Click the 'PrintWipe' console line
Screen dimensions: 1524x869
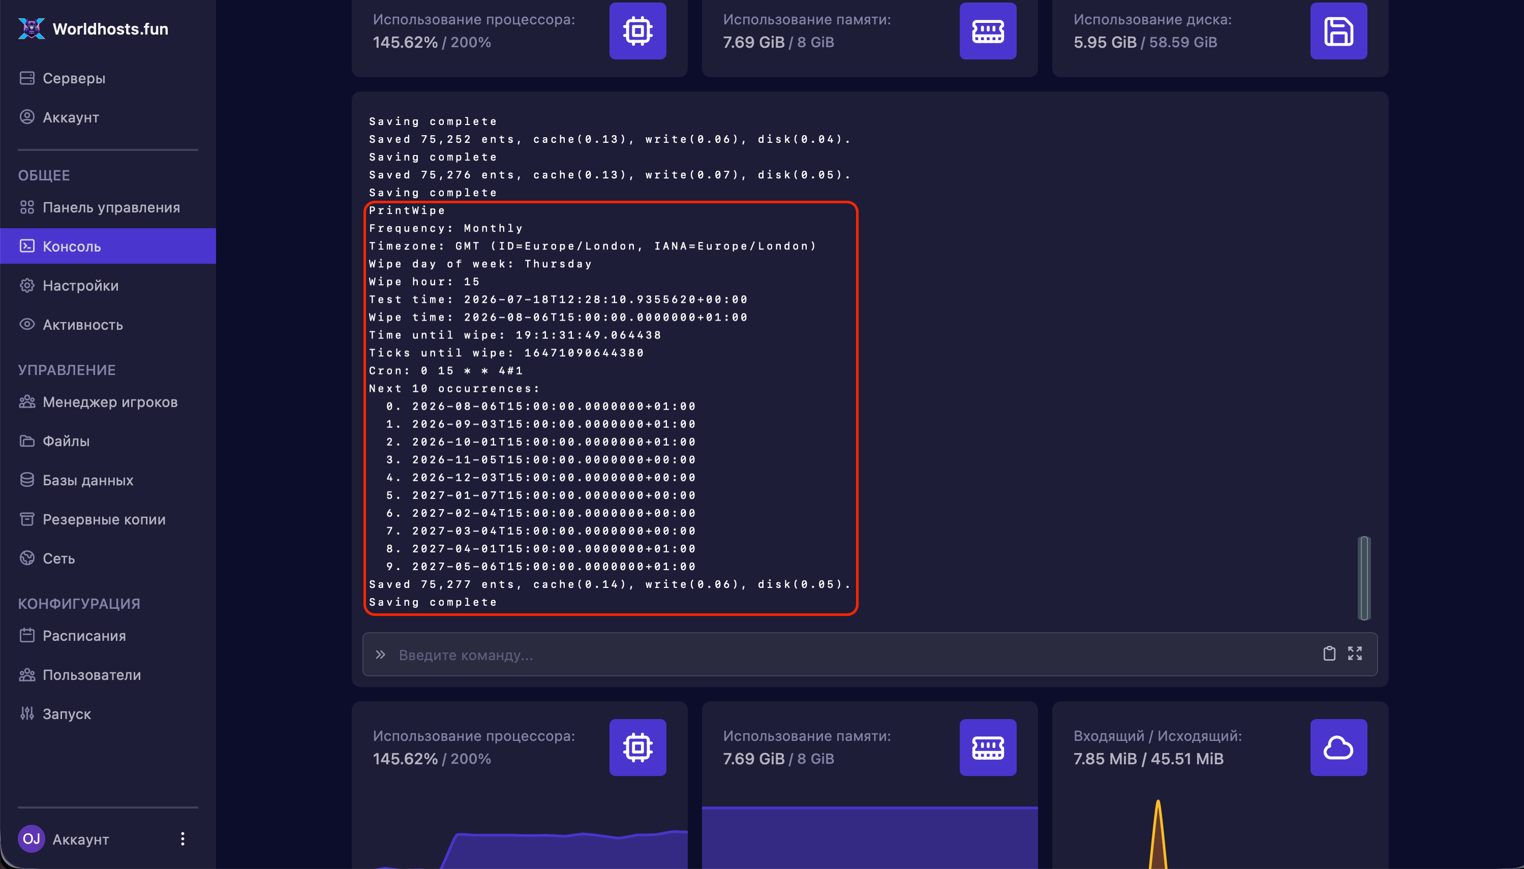(x=407, y=210)
